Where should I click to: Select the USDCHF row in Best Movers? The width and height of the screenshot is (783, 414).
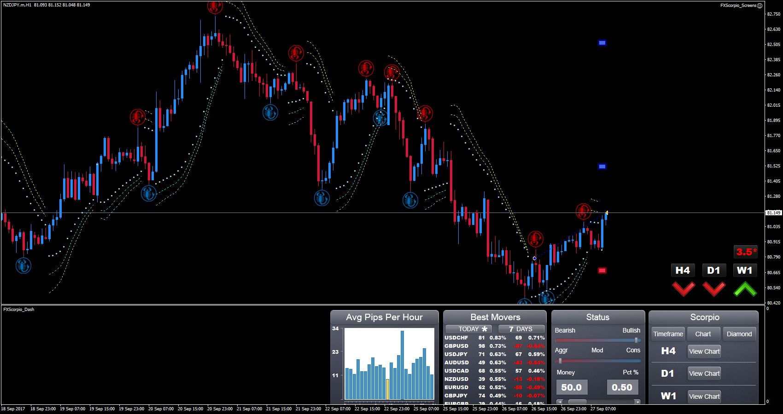[495, 338]
